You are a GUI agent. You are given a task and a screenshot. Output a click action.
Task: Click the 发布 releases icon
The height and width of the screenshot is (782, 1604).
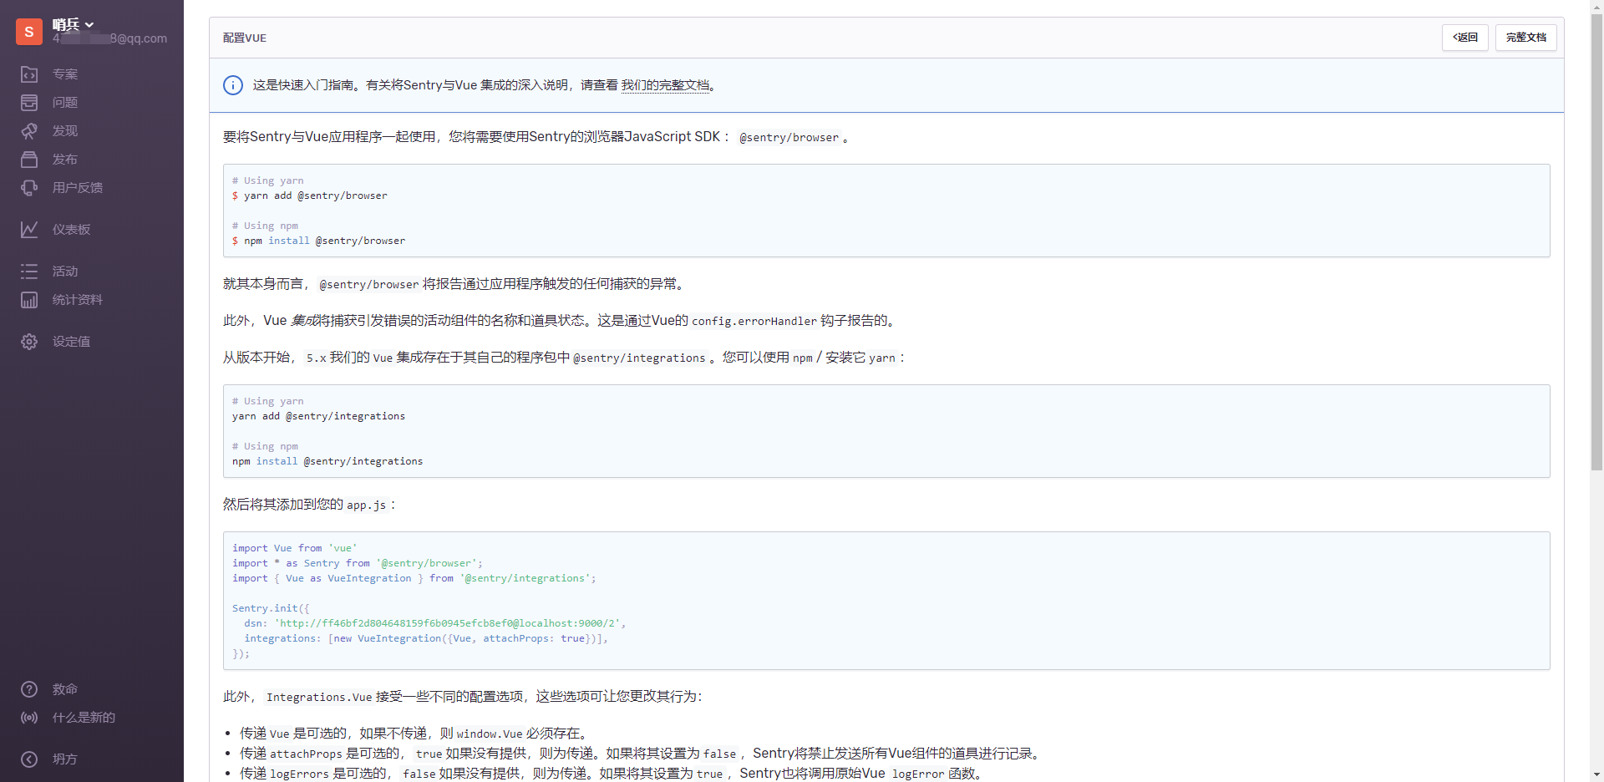pos(29,160)
